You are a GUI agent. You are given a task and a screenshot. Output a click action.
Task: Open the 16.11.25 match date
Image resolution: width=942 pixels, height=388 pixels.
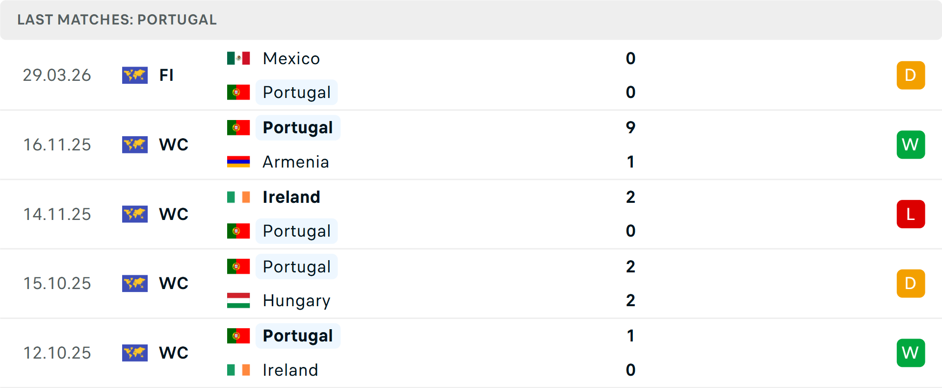57,145
